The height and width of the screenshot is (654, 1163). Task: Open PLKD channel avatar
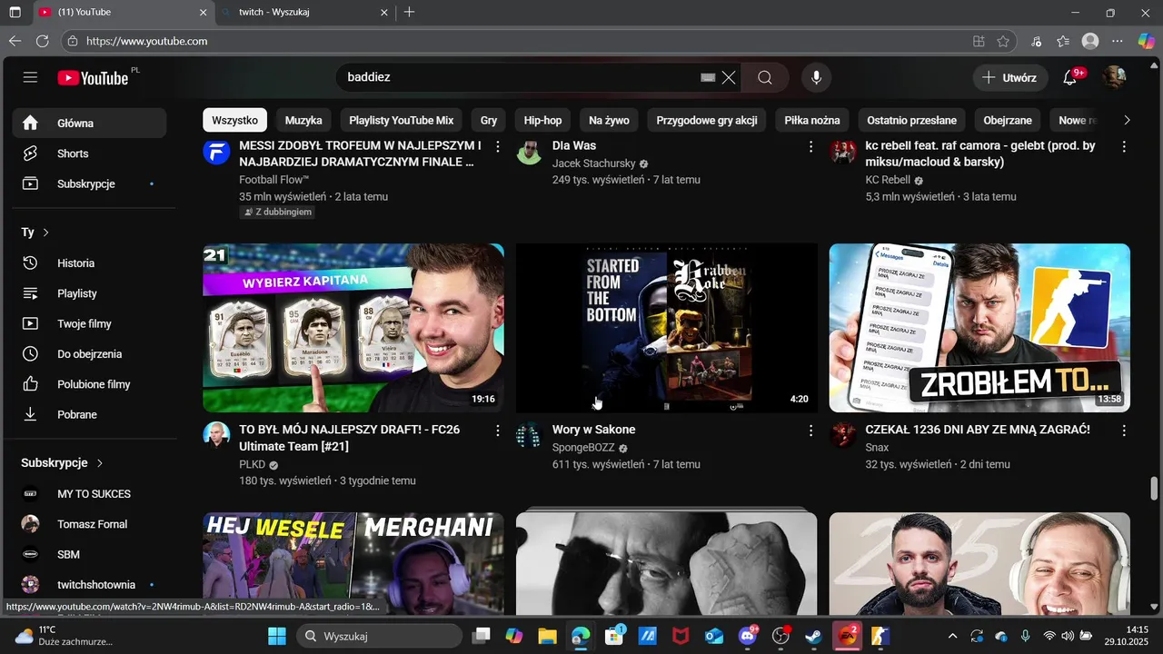click(216, 435)
